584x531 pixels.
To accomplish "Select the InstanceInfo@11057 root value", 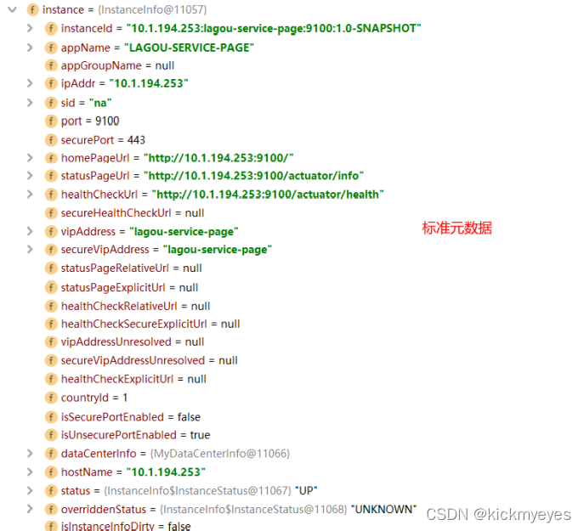I will (152, 9).
